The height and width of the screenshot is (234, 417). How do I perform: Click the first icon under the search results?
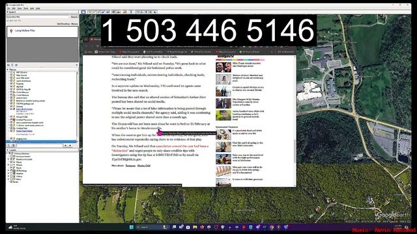click(x=8, y=65)
